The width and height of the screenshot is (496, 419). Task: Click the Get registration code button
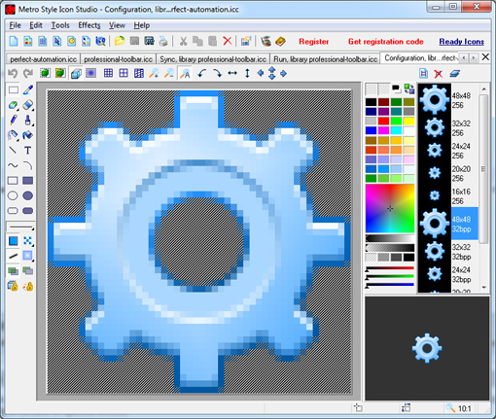pos(386,42)
